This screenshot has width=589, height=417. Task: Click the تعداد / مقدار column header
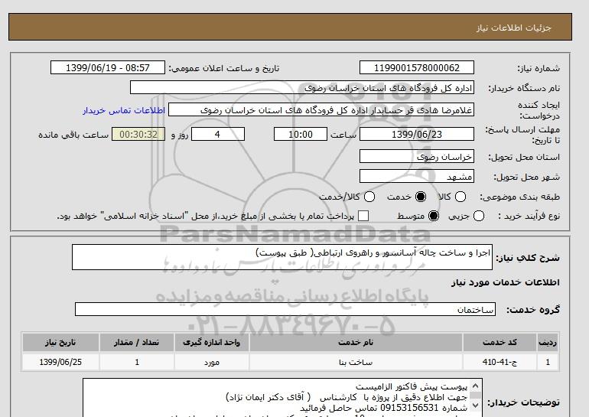(137, 342)
